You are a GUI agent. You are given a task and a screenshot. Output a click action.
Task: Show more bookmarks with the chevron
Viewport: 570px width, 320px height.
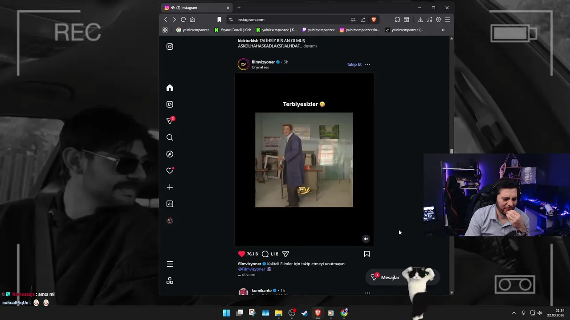tap(443, 30)
